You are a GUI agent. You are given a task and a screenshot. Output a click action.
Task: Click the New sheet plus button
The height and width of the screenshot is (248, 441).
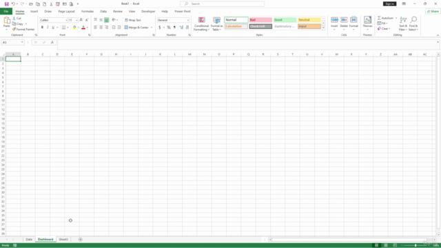coord(80,239)
